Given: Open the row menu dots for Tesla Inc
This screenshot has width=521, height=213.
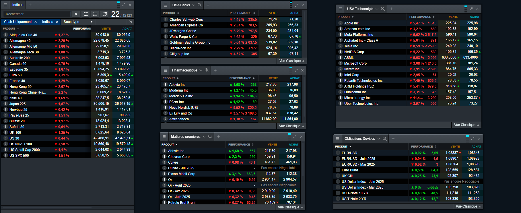Looking at the screenshot, I should tap(340, 46).
